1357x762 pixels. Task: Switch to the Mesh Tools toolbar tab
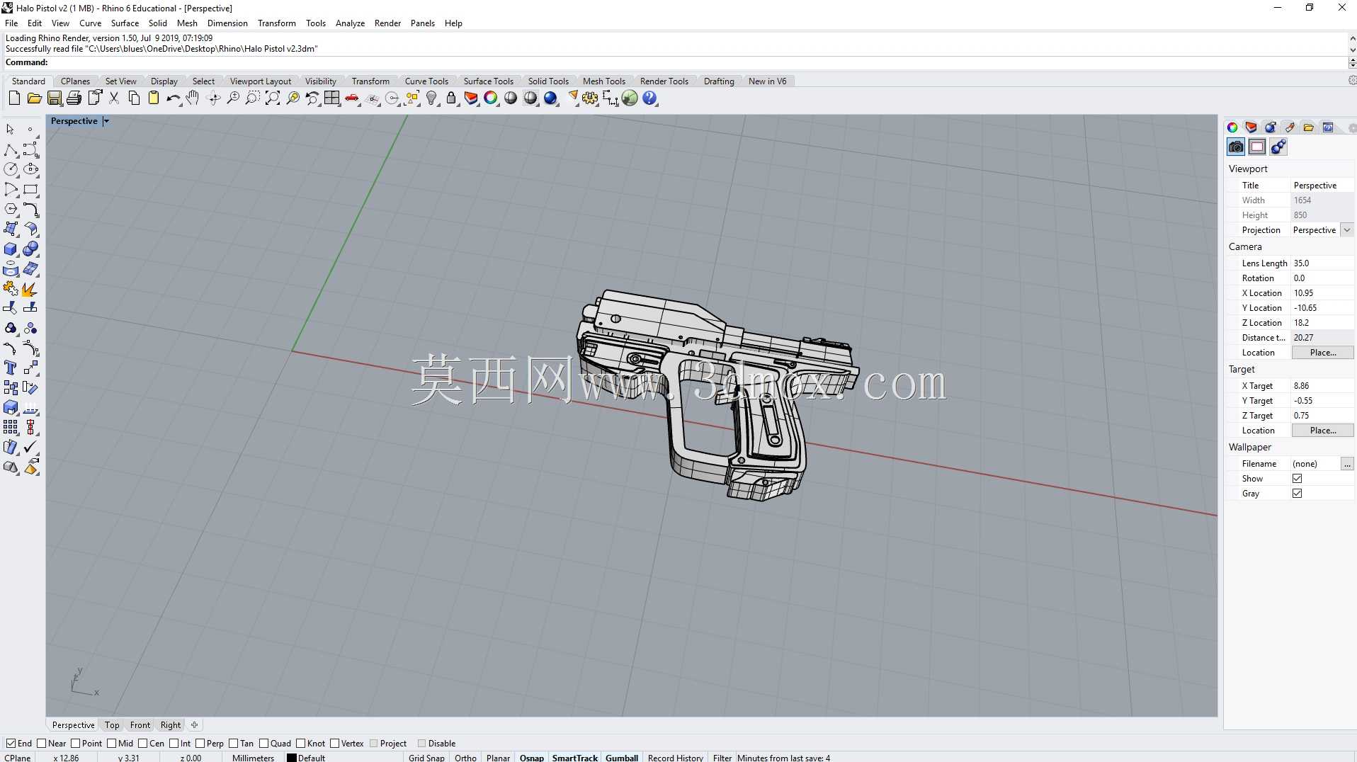[604, 81]
